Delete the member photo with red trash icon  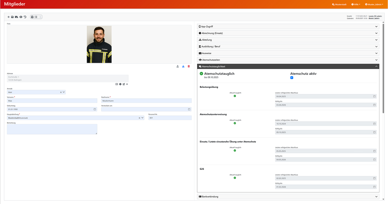click(x=189, y=66)
